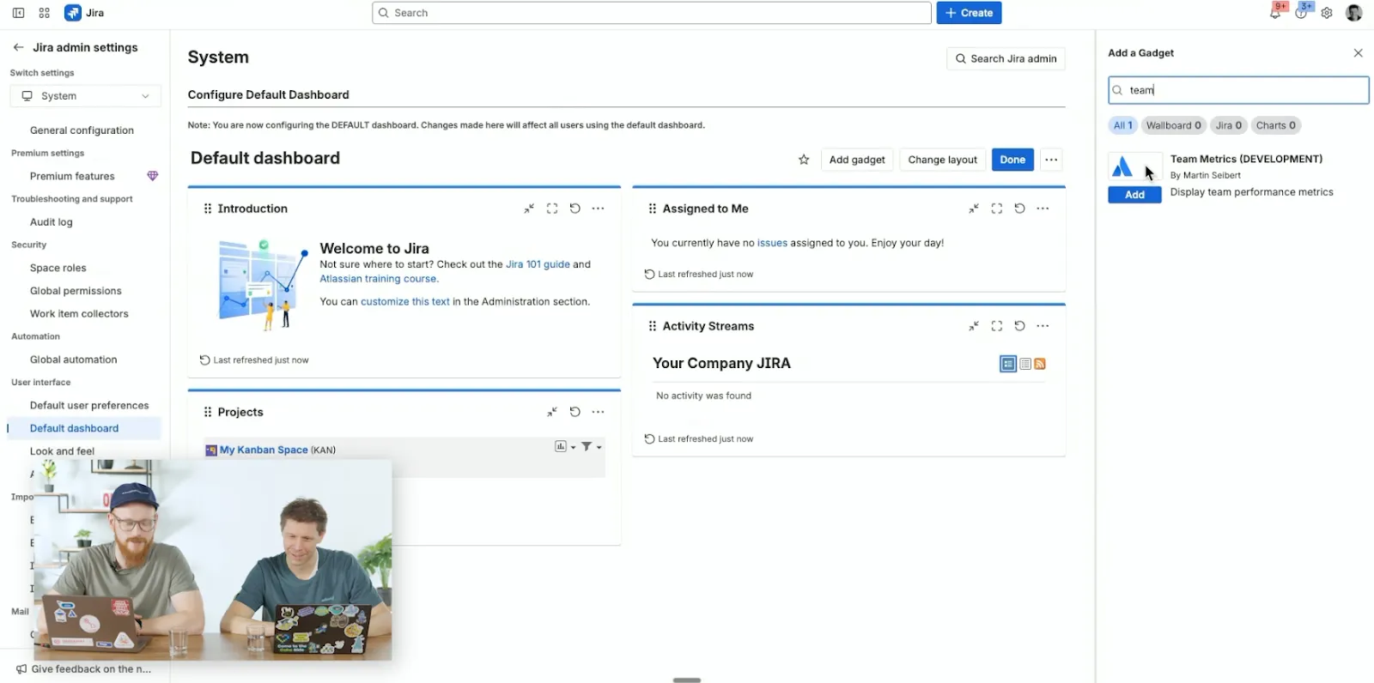The width and height of the screenshot is (1374, 683).
Task: Open Work item collectors
Action: coord(79,314)
